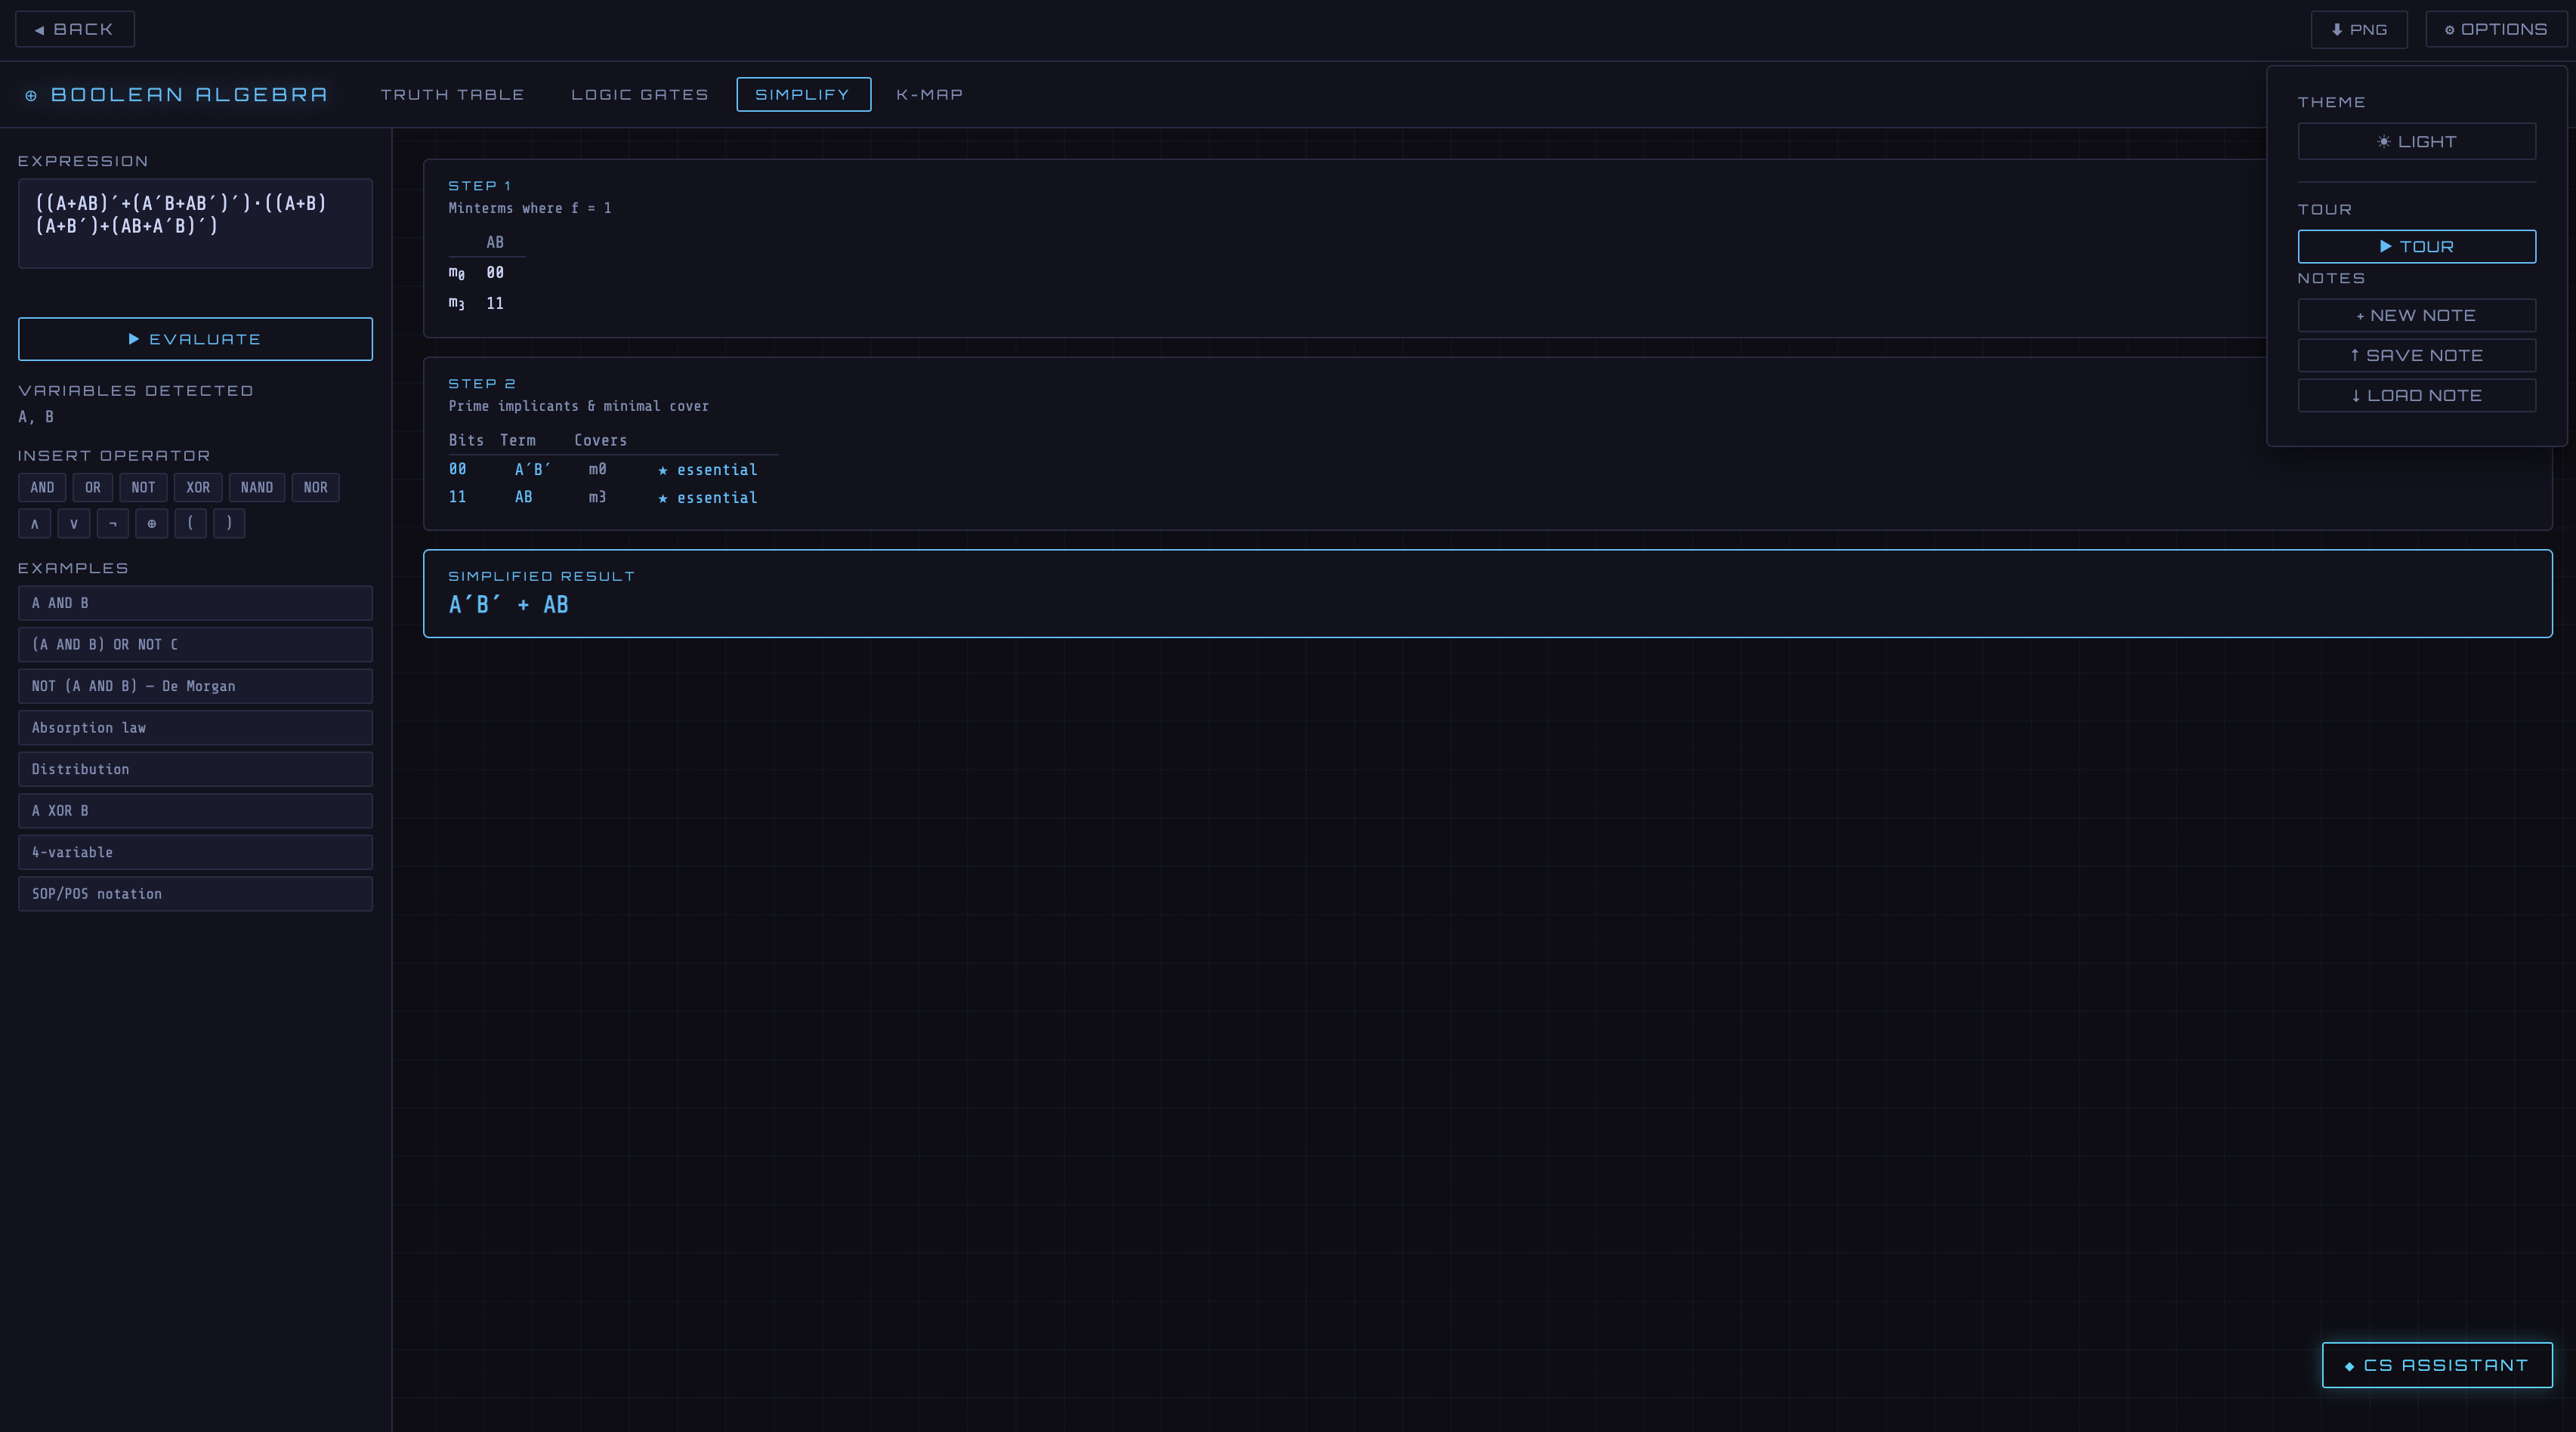Insert the ⊕ XOR symbol
Screen dimensions: 2576x1432
tap(151, 523)
